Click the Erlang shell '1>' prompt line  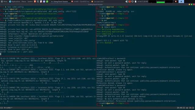(105, 43)
